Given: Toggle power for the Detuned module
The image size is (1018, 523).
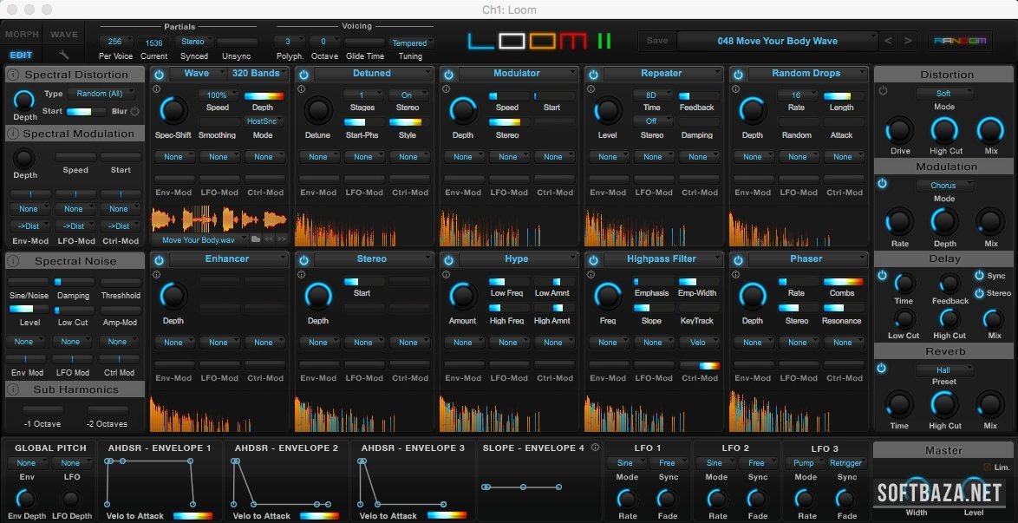Looking at the screenshot, I should [x=303, y=75].
